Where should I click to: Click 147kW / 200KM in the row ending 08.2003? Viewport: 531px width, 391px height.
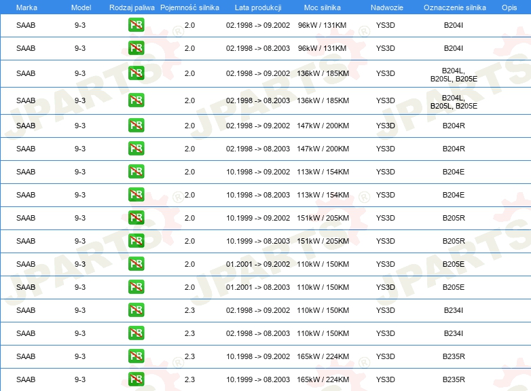click(323, 149)
